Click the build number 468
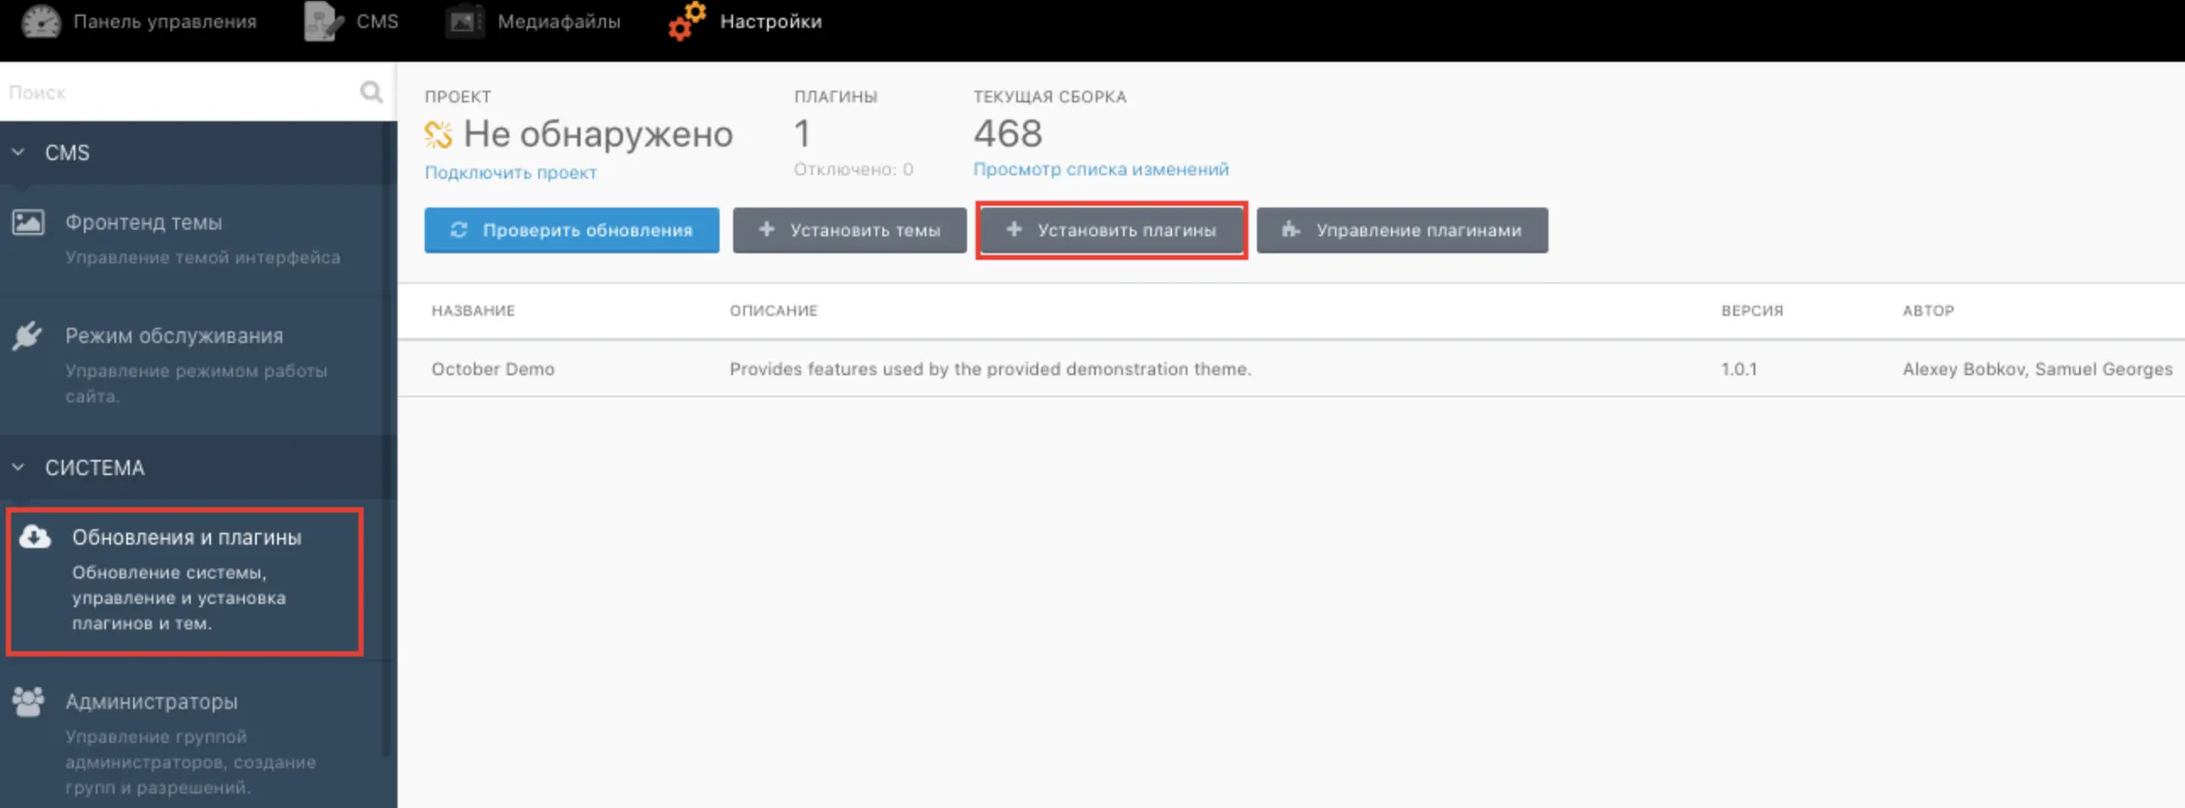 1008,133
